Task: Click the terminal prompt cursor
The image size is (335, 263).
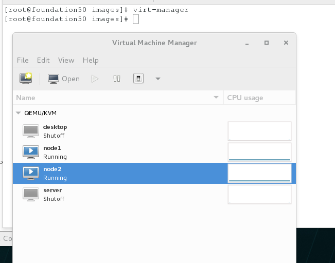Action: coord(135,19)
